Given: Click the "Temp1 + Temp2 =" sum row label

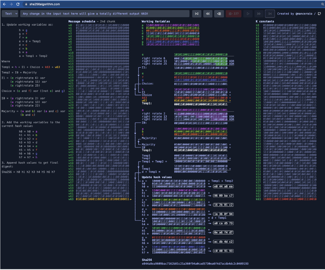Looking at the screenshot, I should pyautogui.click(x=154, y=162).
